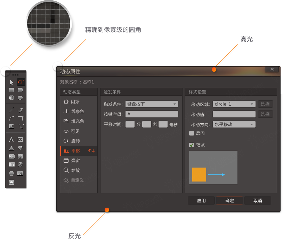The image size is (283, 239).
Task: Click the 动态属性 dialog title
Action: coord(70,71)
